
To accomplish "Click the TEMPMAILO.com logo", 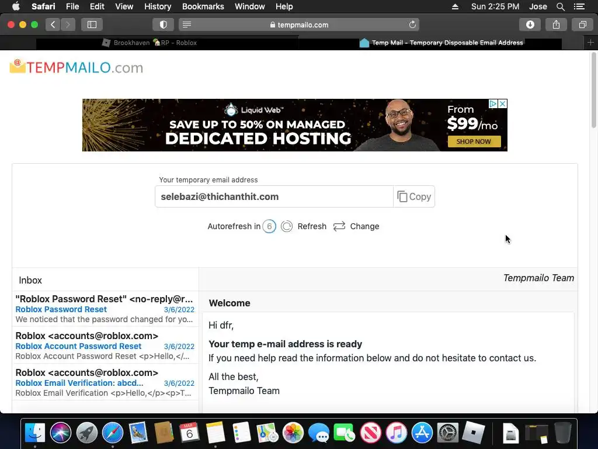I will (77, 67).
